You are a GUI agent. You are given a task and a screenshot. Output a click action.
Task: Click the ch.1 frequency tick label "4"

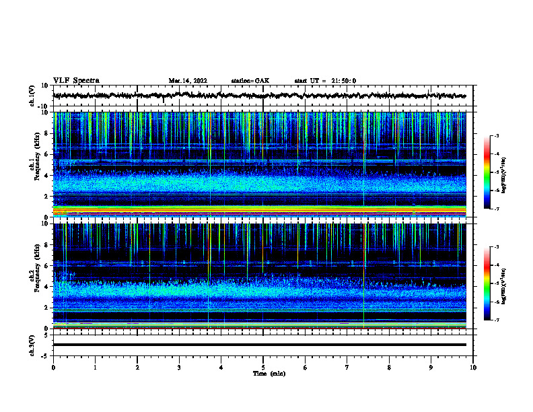(47, 176)
